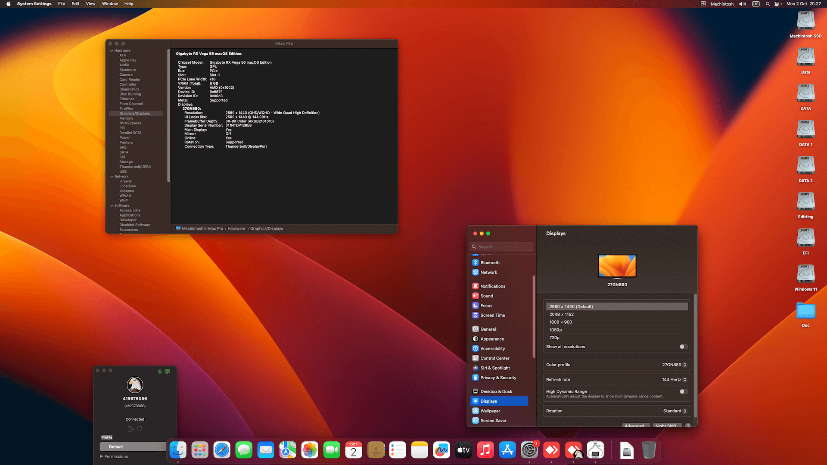The width and height of the screenshot is (827, 465).
Task: Open the Calendar app from the Dock
Action: (354, 450)
